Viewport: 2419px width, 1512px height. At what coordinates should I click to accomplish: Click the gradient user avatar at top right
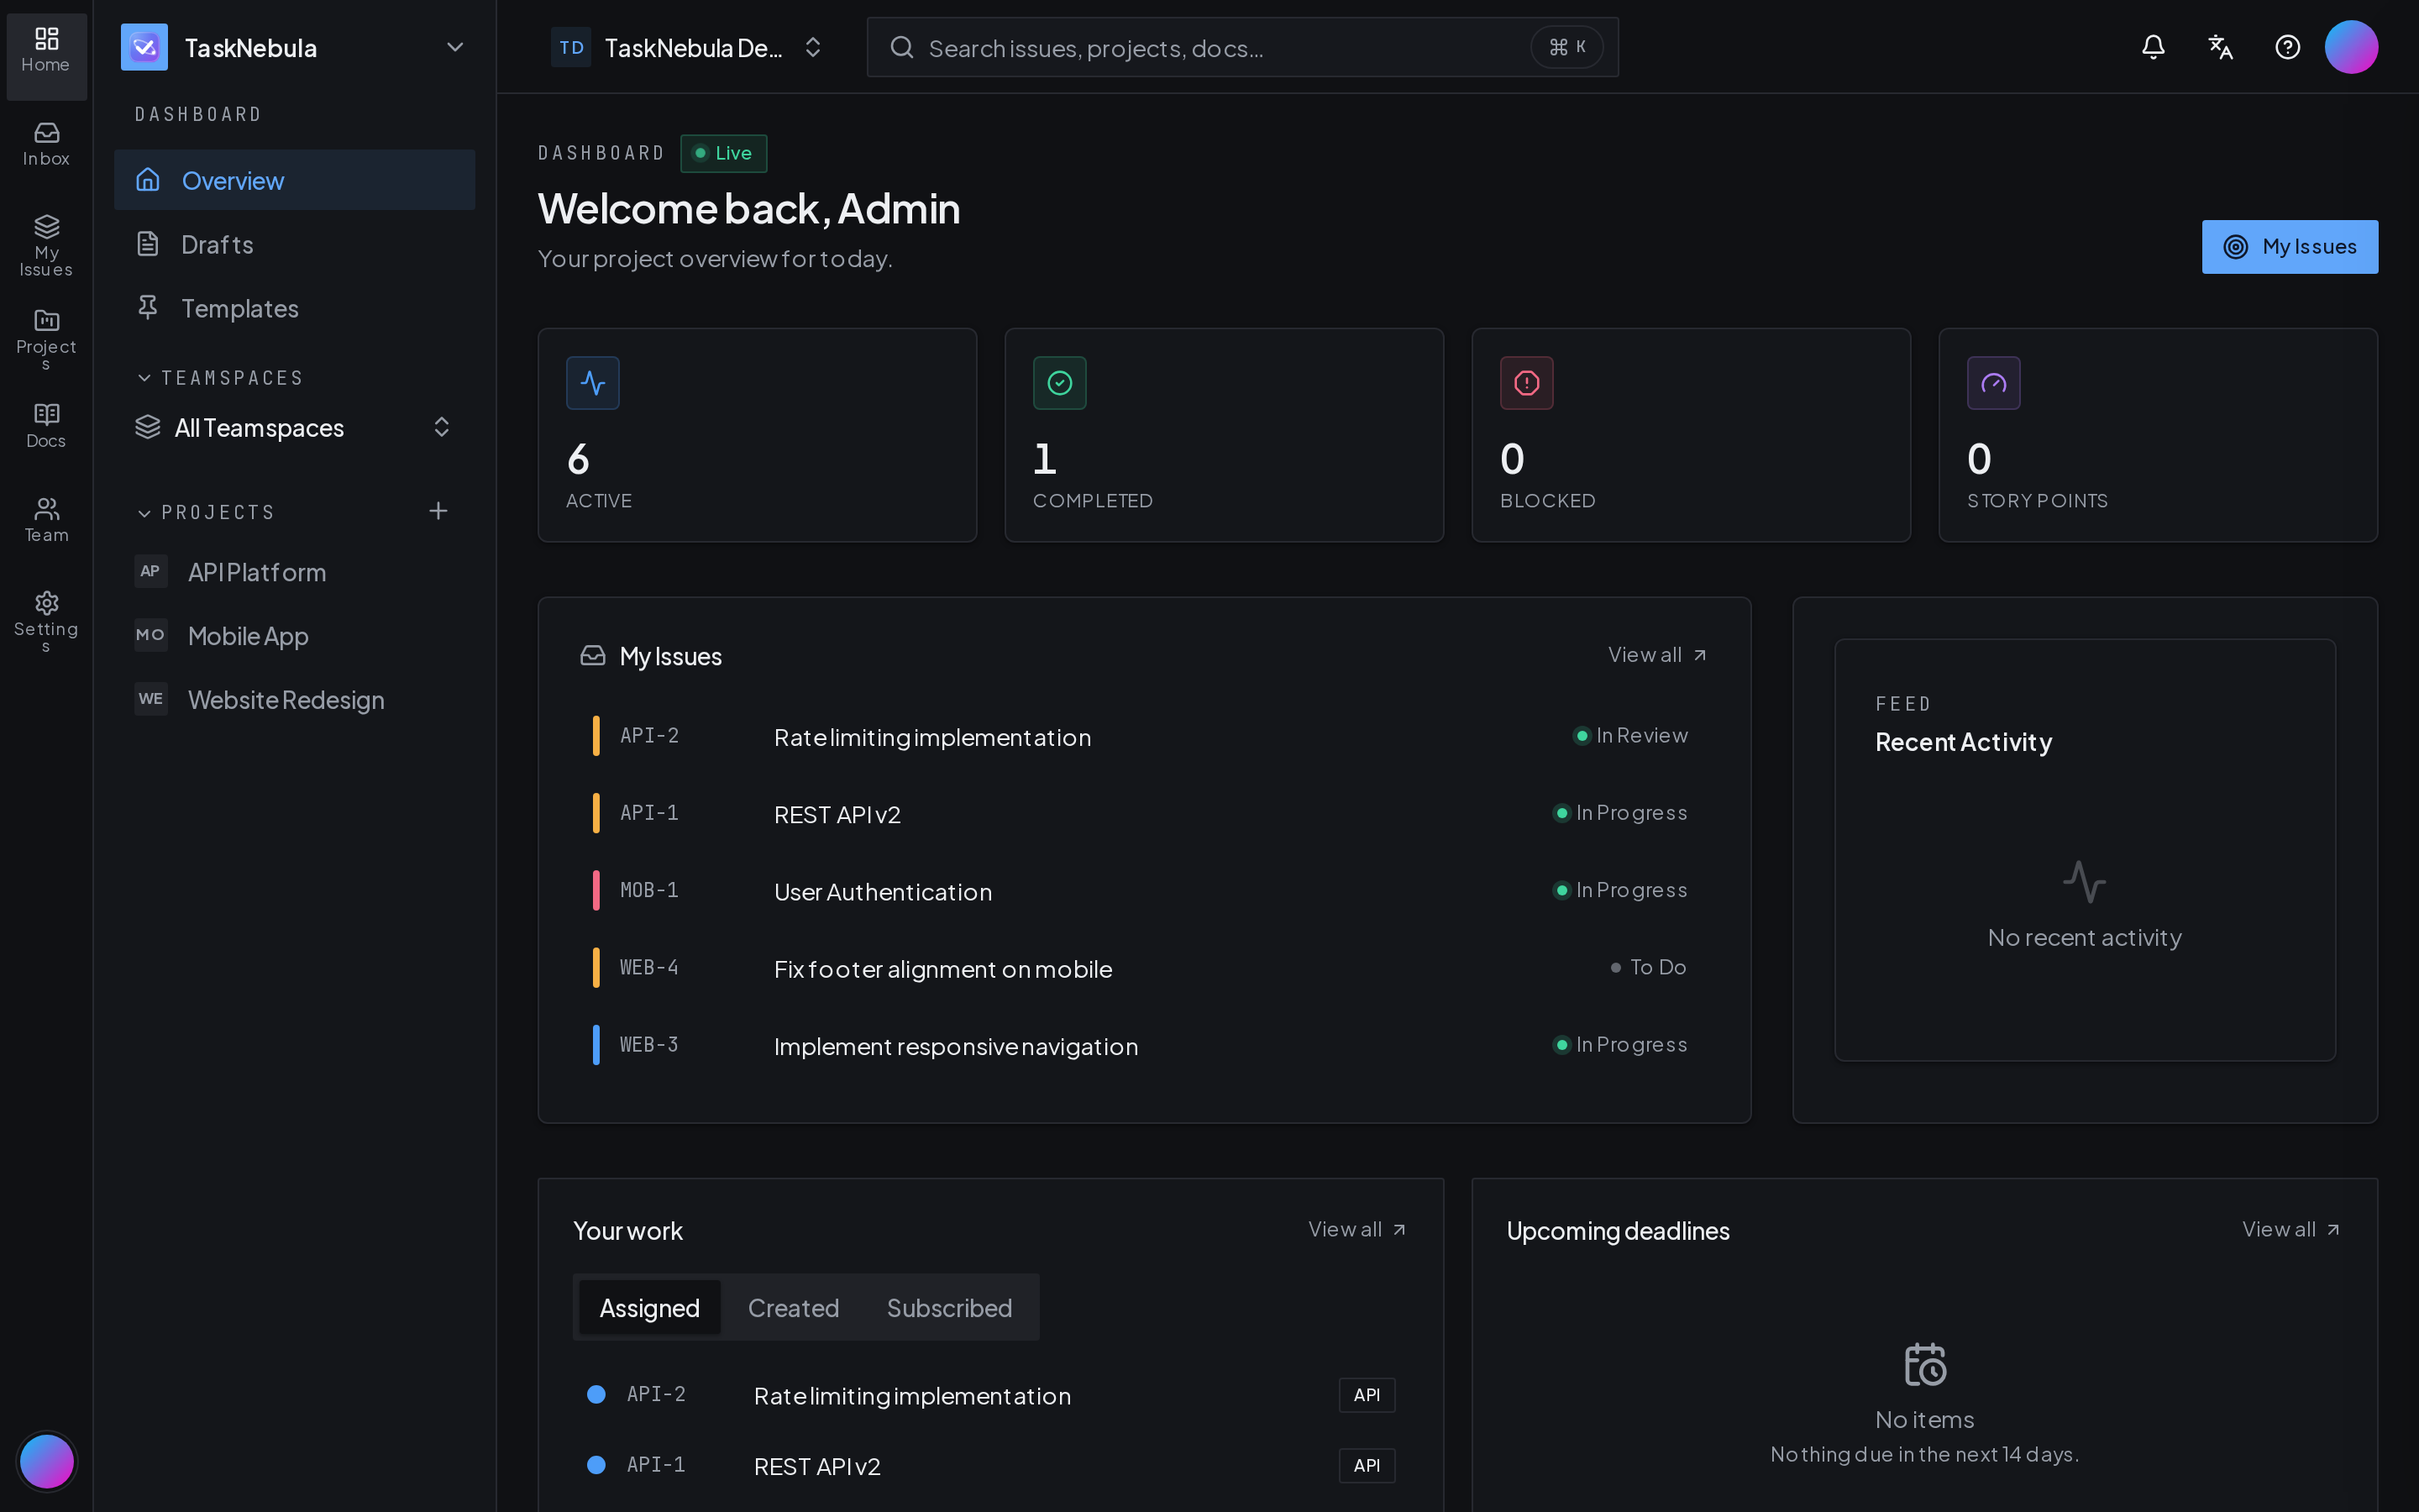2351,47
